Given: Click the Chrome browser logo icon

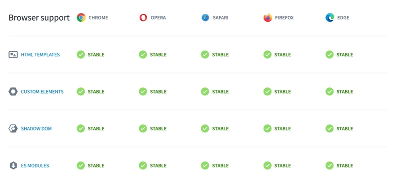Looking at the screenshot, I should (x=81, y=18).
